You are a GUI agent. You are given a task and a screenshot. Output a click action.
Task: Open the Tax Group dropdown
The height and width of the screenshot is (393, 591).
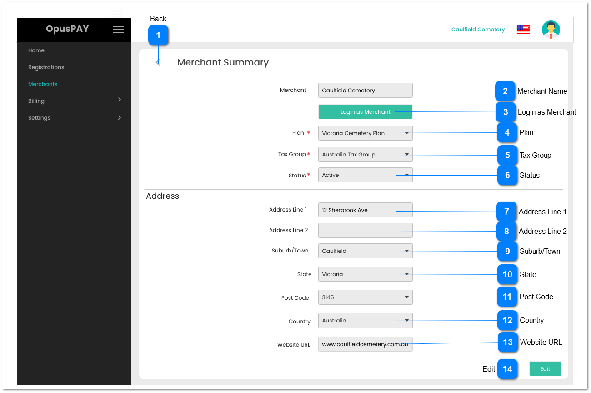406,154
